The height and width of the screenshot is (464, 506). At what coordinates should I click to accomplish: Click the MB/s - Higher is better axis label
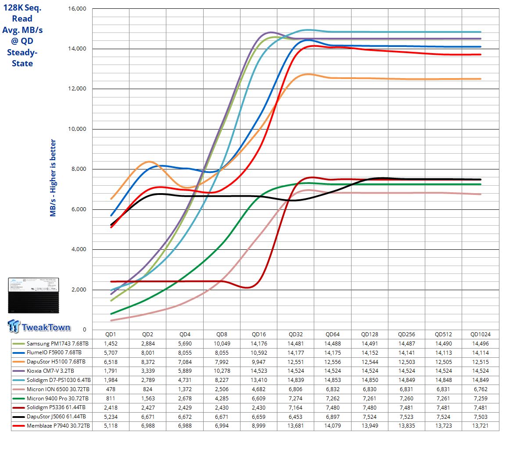(53, 178)
